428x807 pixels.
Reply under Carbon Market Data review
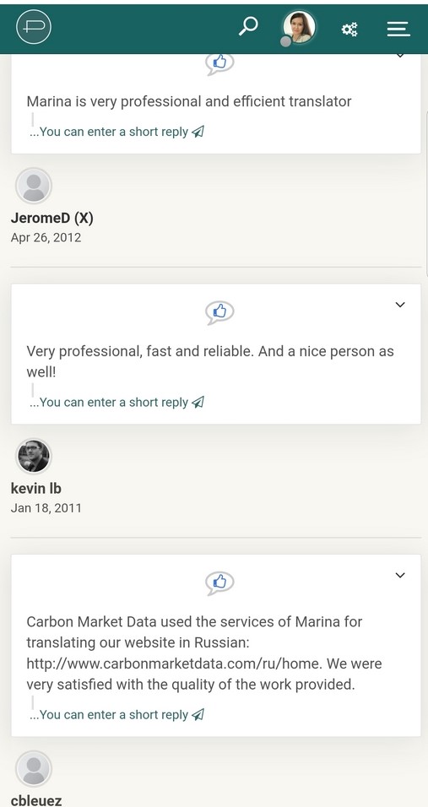(x=116, y=715)
